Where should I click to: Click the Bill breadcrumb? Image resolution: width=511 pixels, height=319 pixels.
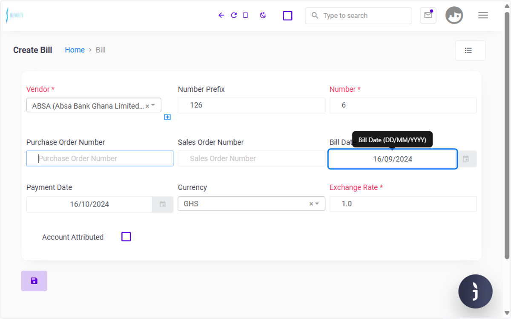tap(100, 50)
